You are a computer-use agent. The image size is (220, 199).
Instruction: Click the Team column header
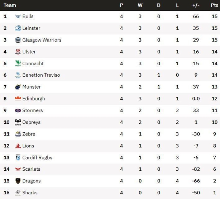[x=10, y=5]
